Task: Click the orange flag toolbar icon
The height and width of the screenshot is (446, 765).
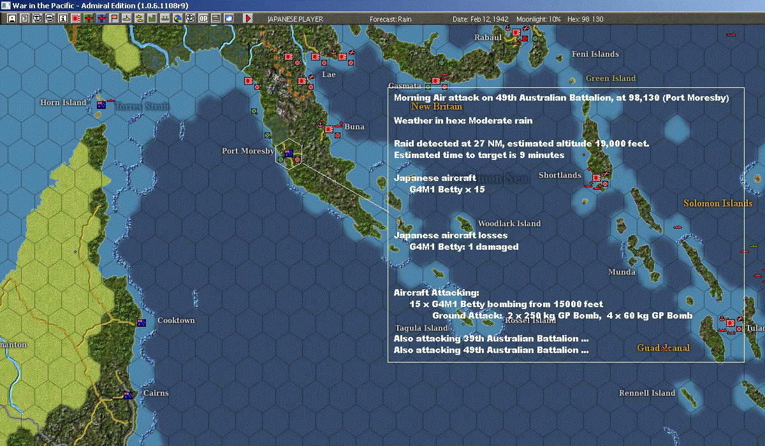Action: pyautogui.click(x=114, y=18)
